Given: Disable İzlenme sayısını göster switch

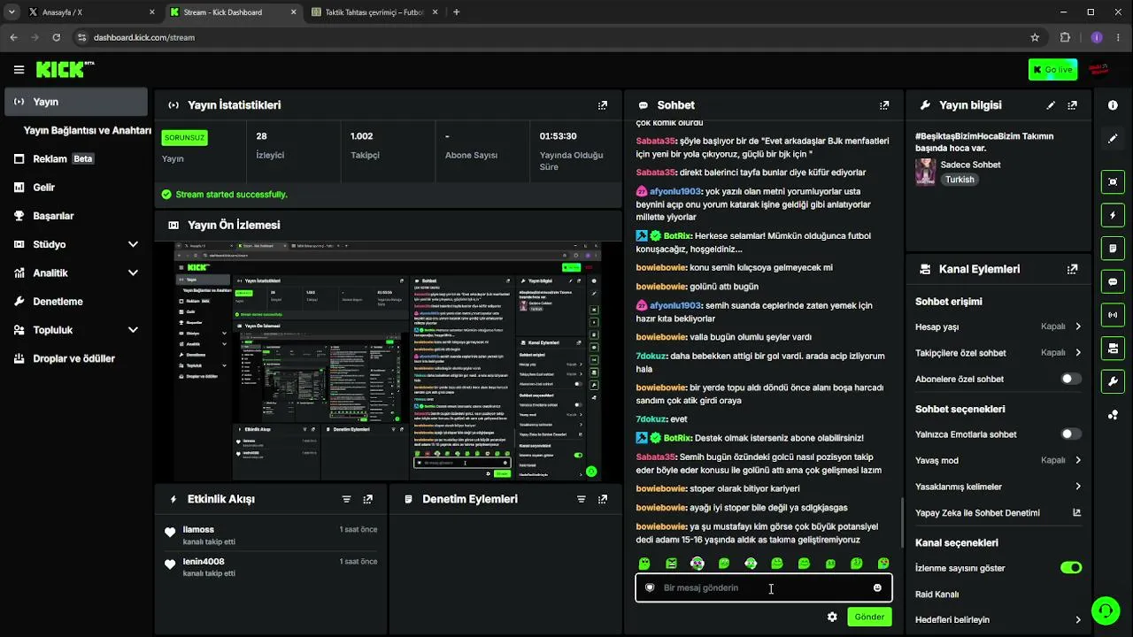Looking at the screenshot, I should [1071, 568].
